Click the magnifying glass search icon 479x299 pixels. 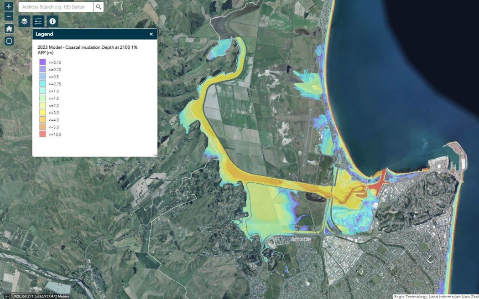coord(98,7)
